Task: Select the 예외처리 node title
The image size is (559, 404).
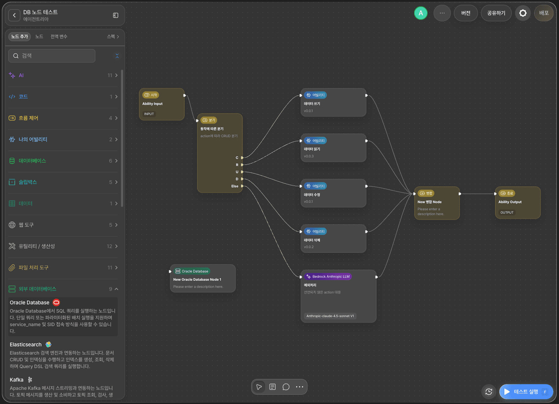Action: [x=310, y=285]
